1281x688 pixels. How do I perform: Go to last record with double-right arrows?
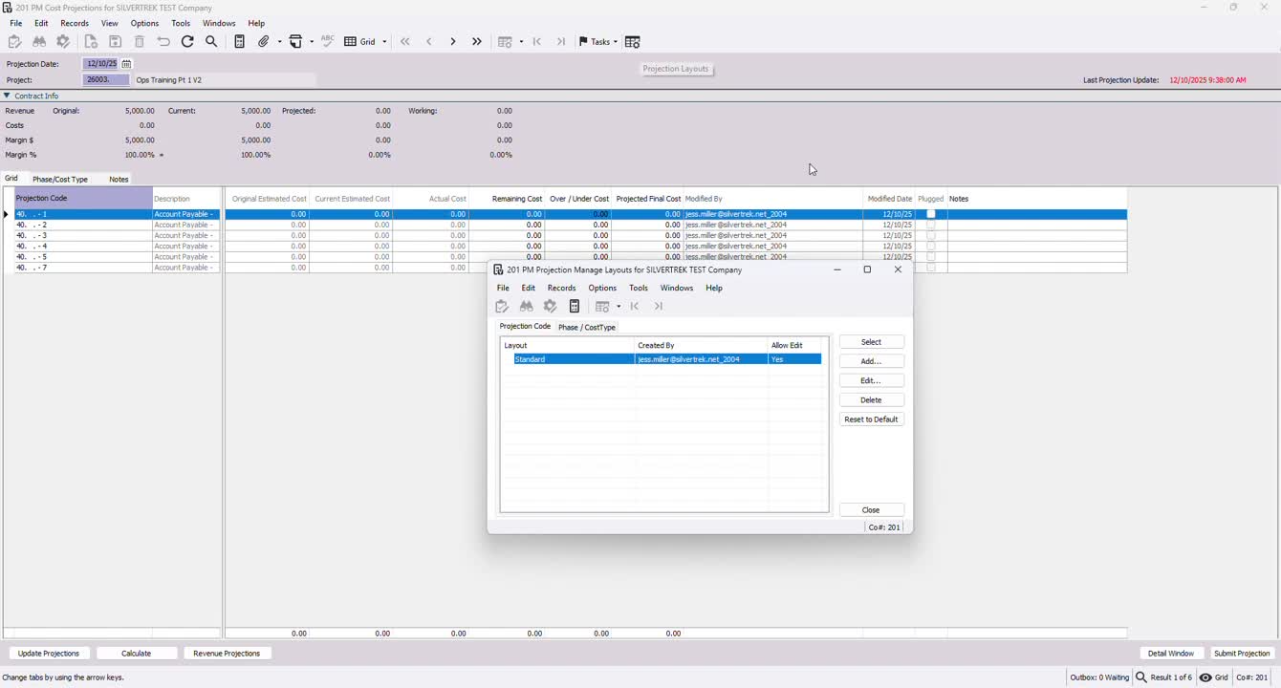coord(477,42)
